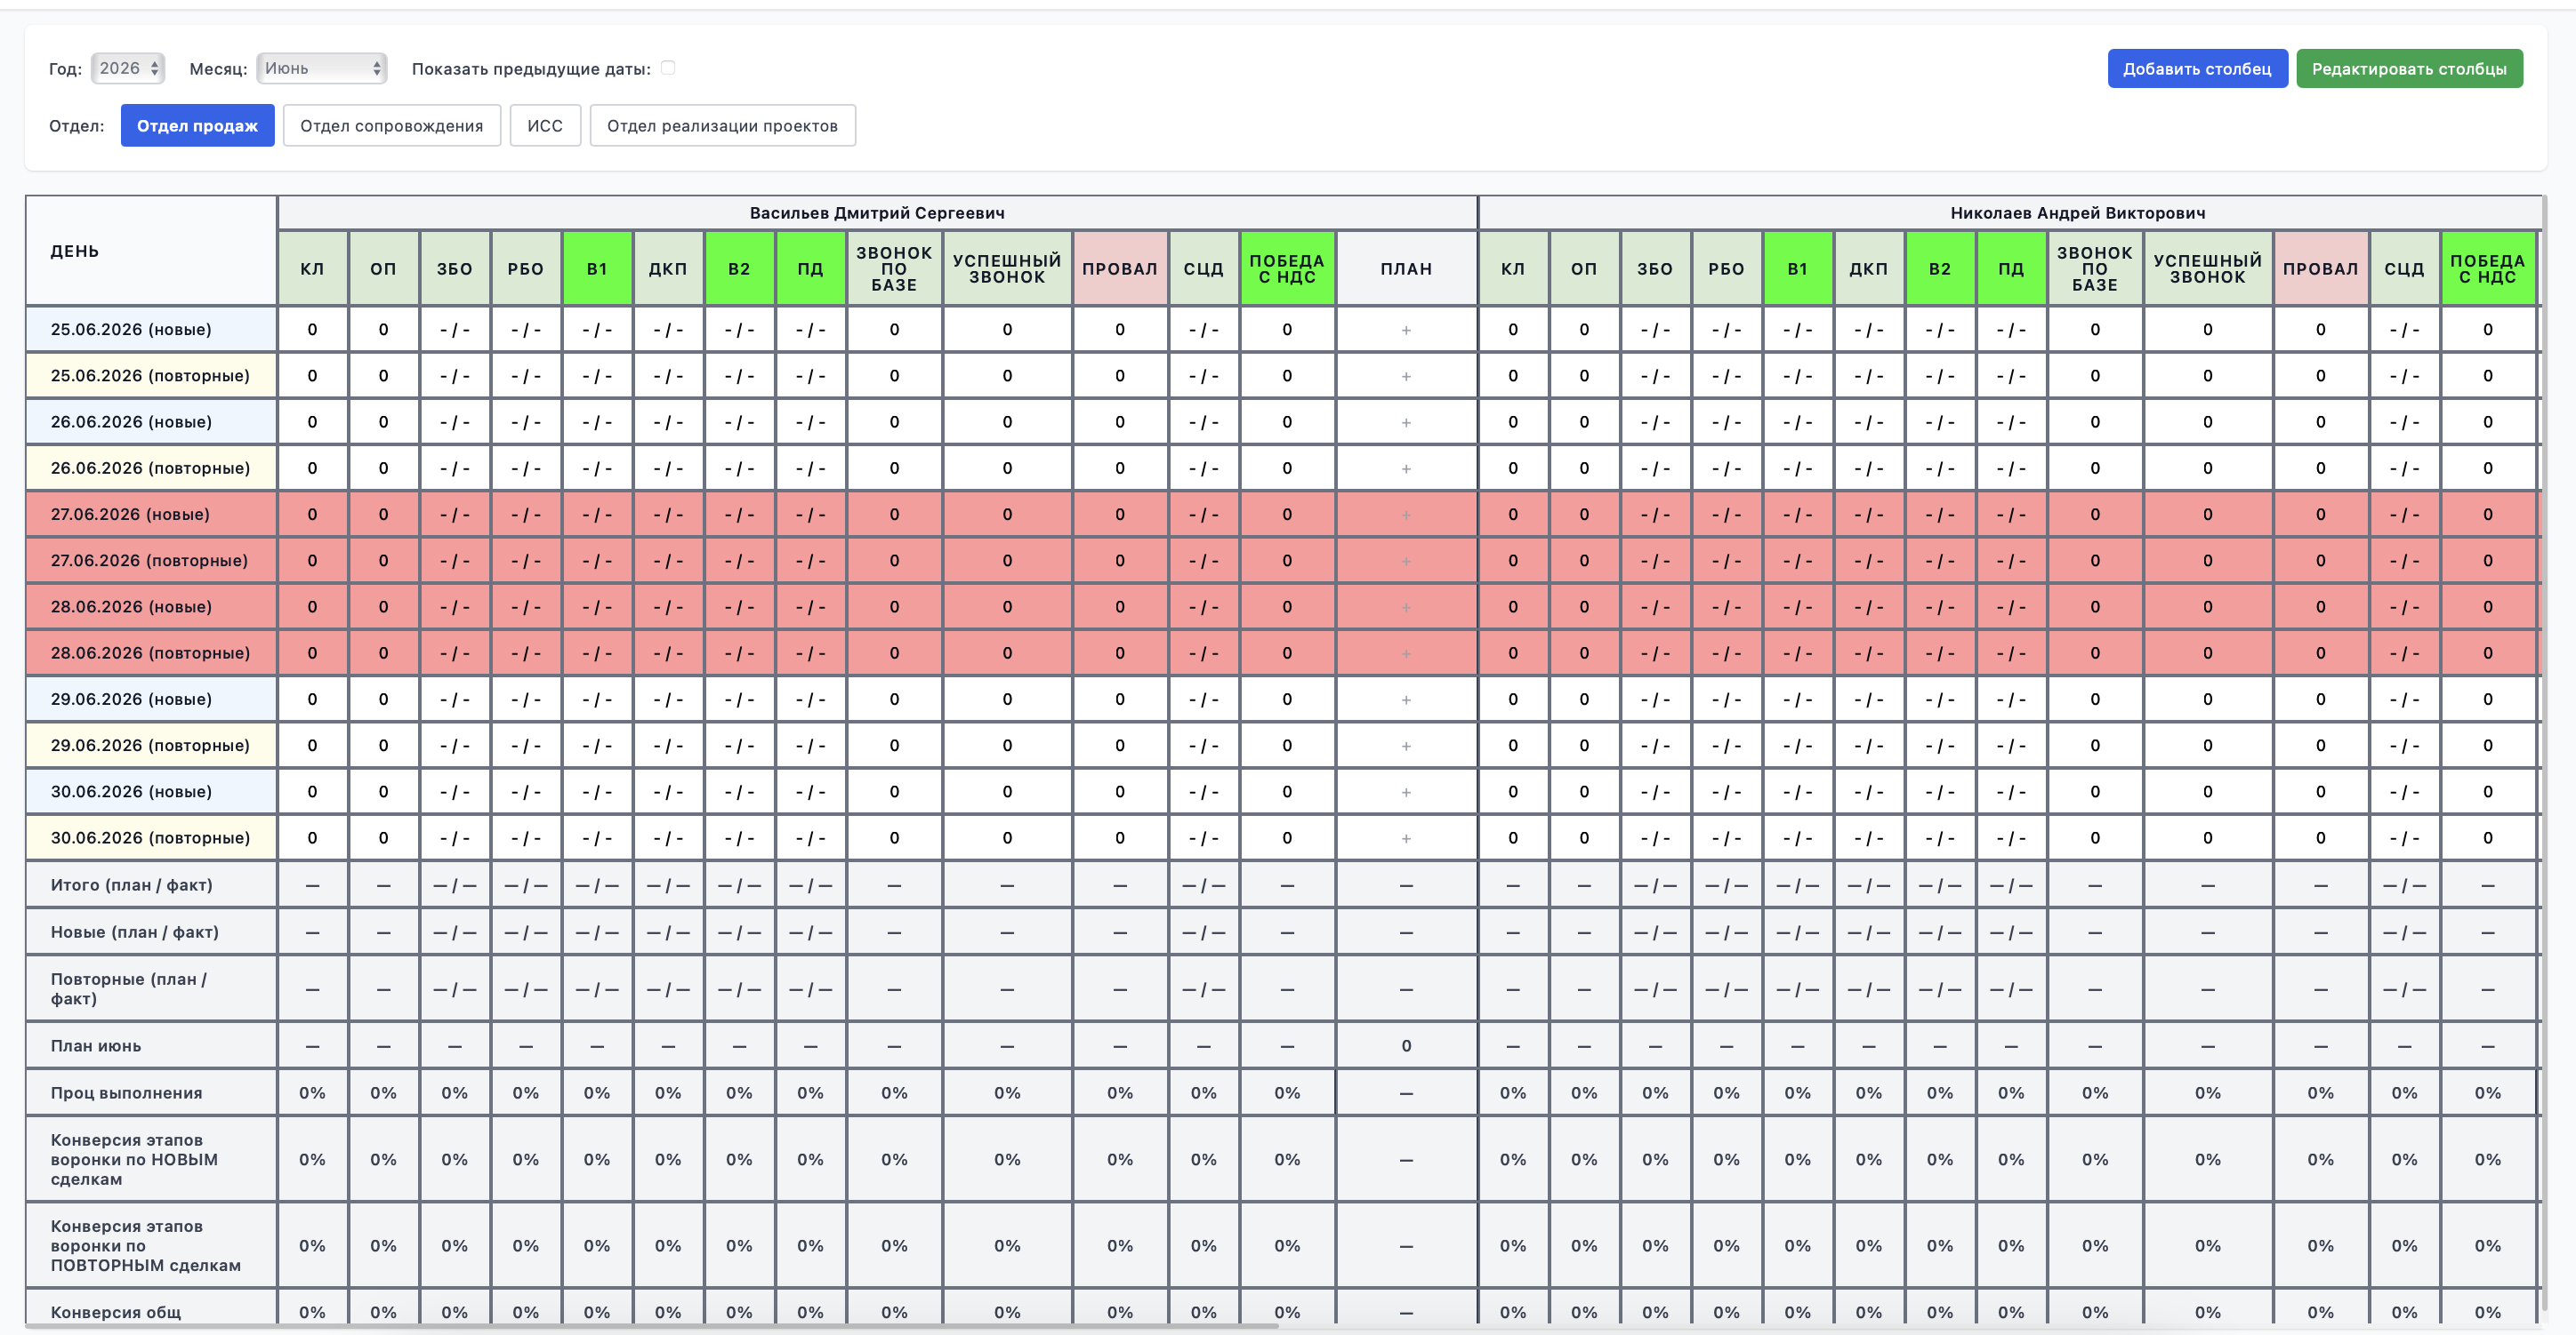Click the pink ПРОВАЛ header under Васильев

pyautogui.click(x=1120, y=268)
